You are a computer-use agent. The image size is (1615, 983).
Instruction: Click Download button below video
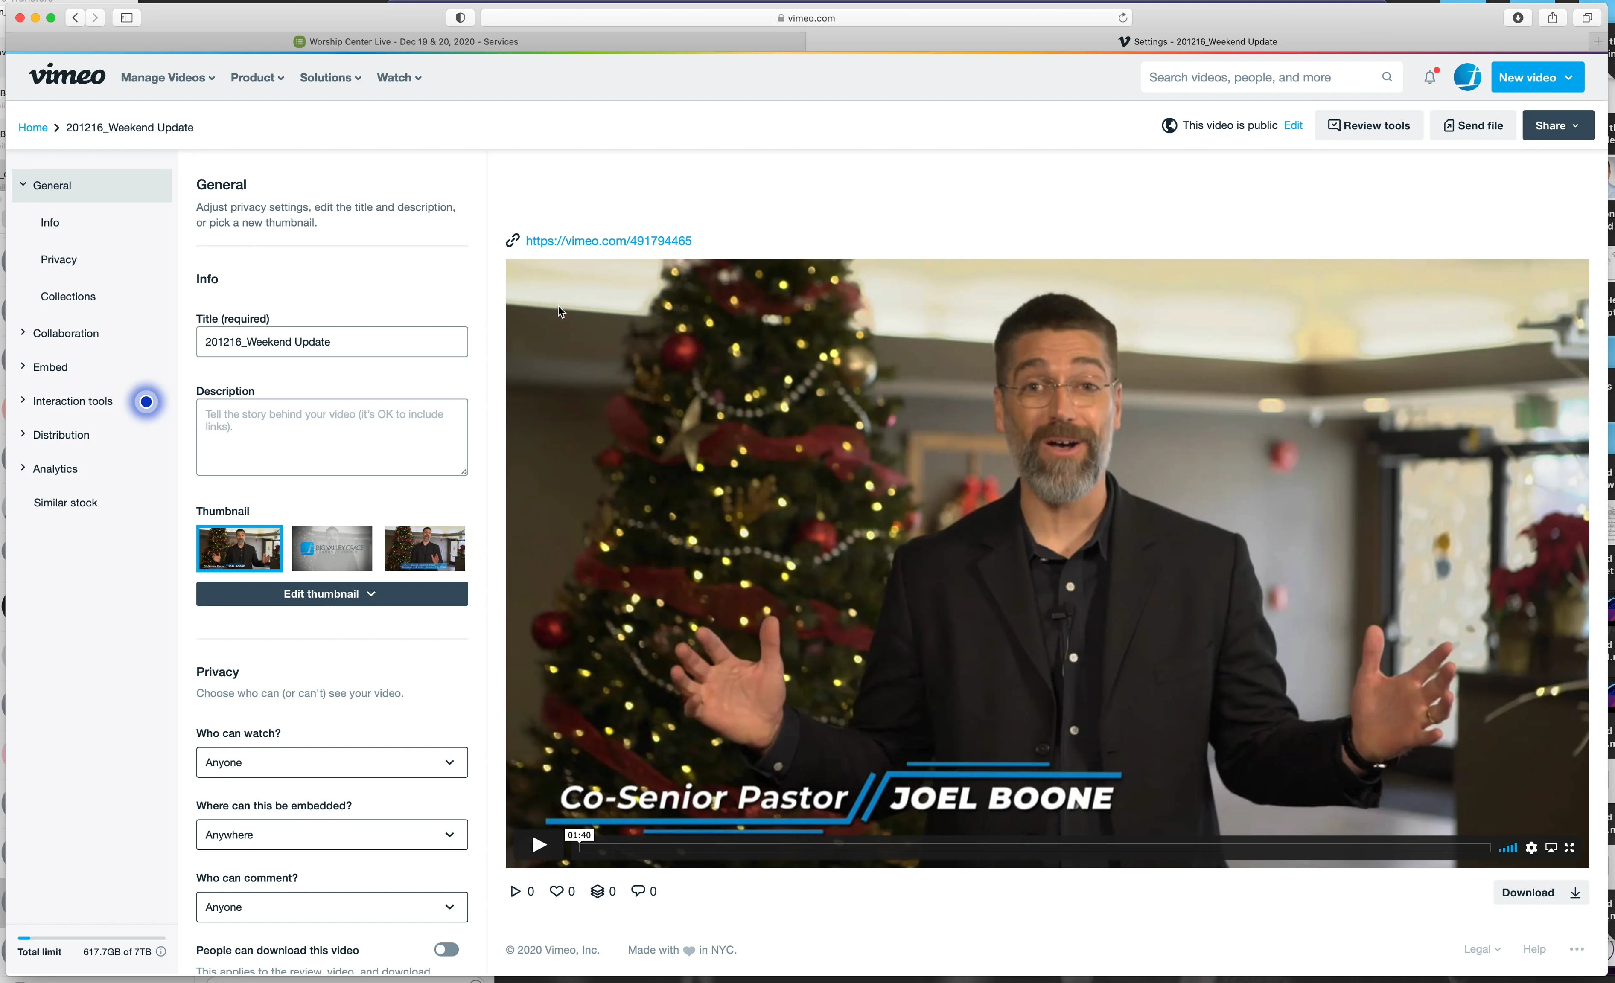[x=1541, y=893]
